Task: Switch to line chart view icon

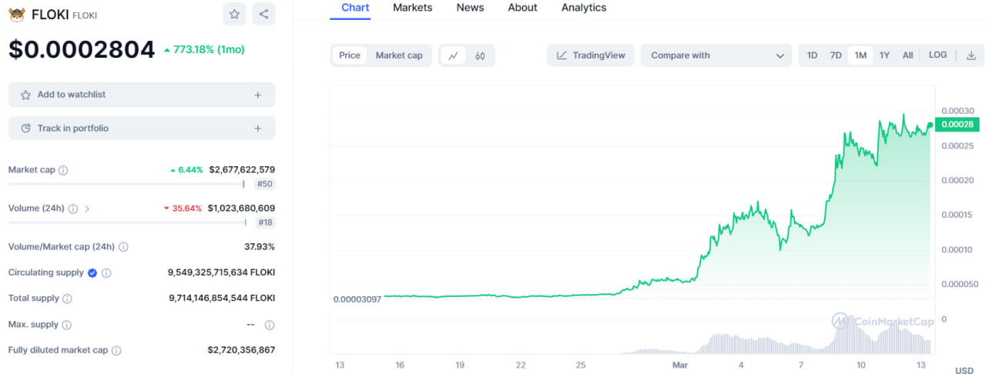Action: [x=454, y=55]
